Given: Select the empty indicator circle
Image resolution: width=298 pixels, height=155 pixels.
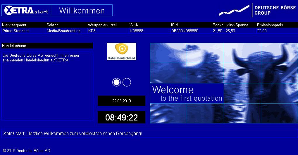Looking at the screenshot, I should 127,82.
